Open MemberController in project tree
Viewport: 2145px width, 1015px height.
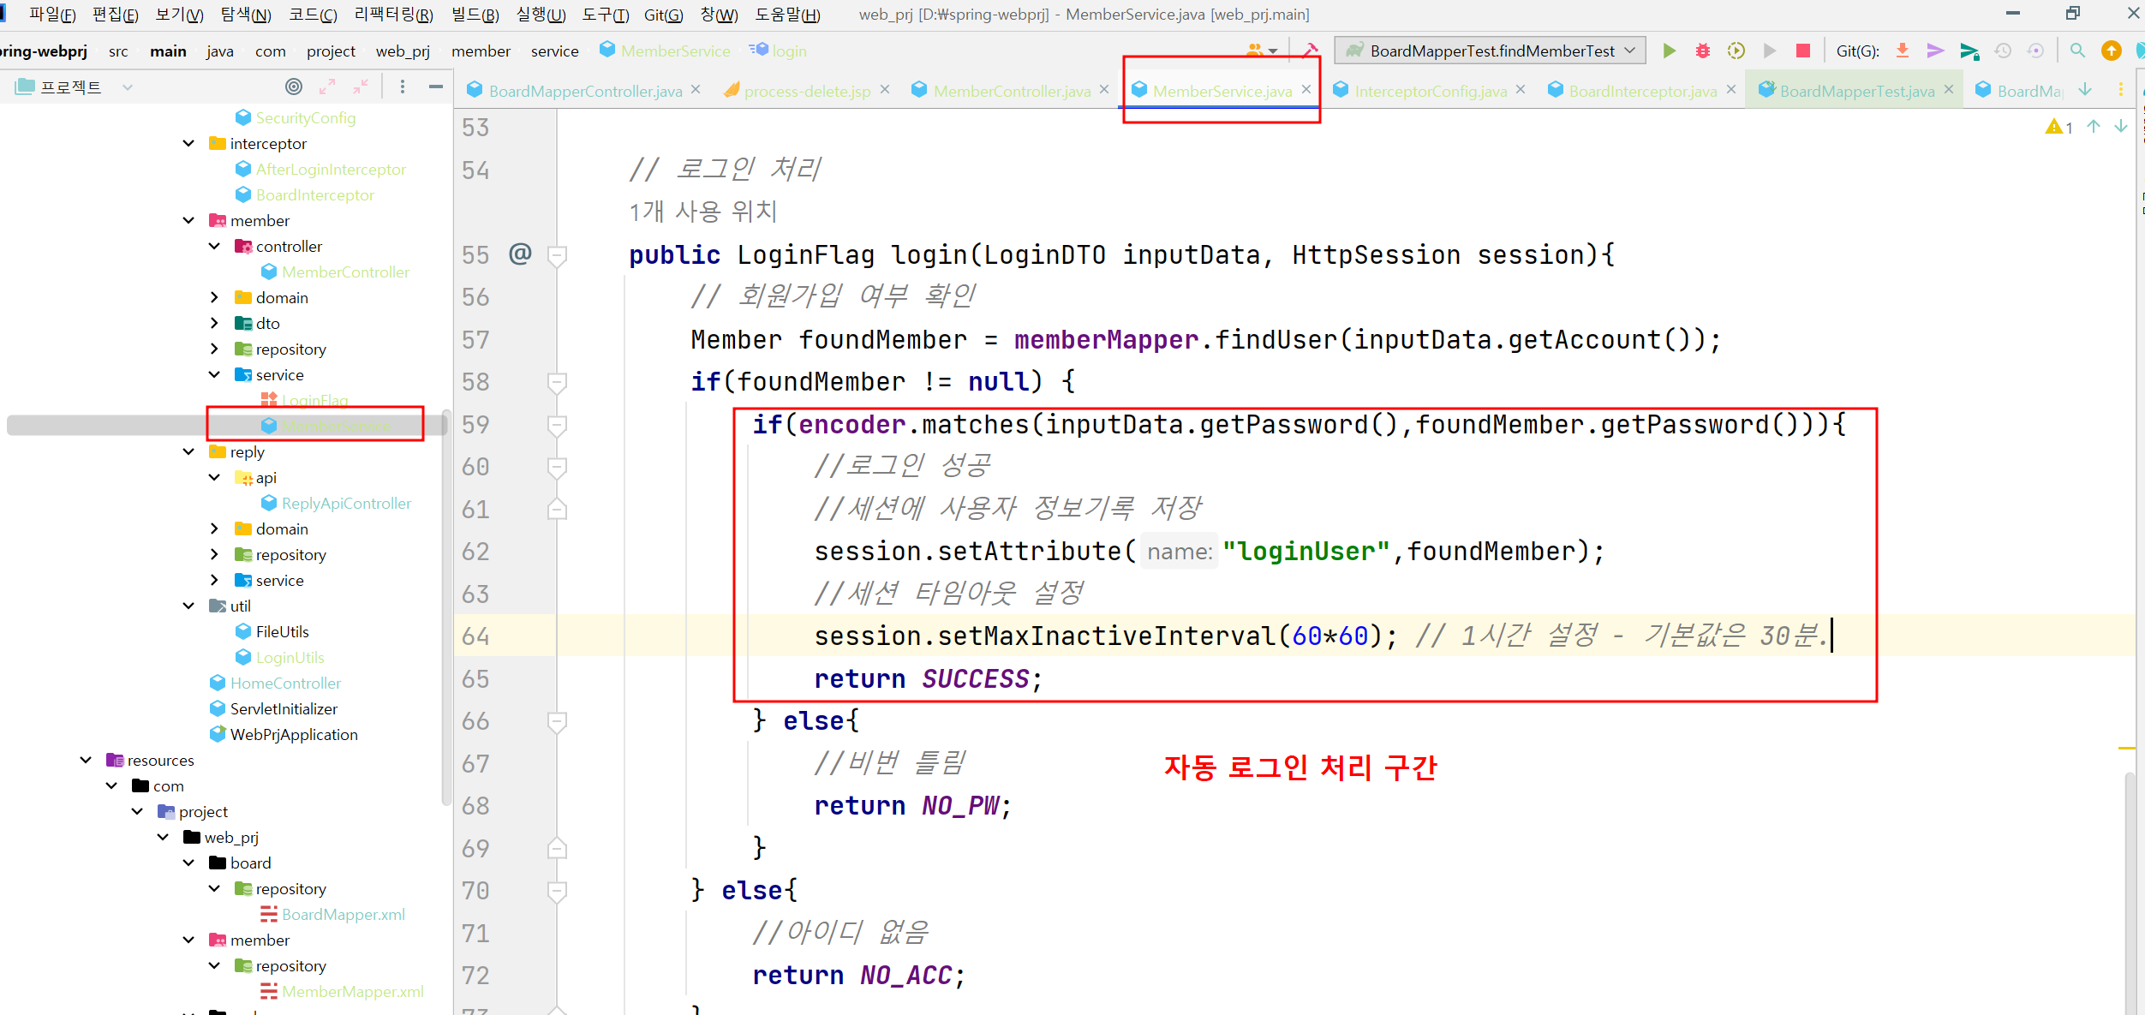click(345, 272)
